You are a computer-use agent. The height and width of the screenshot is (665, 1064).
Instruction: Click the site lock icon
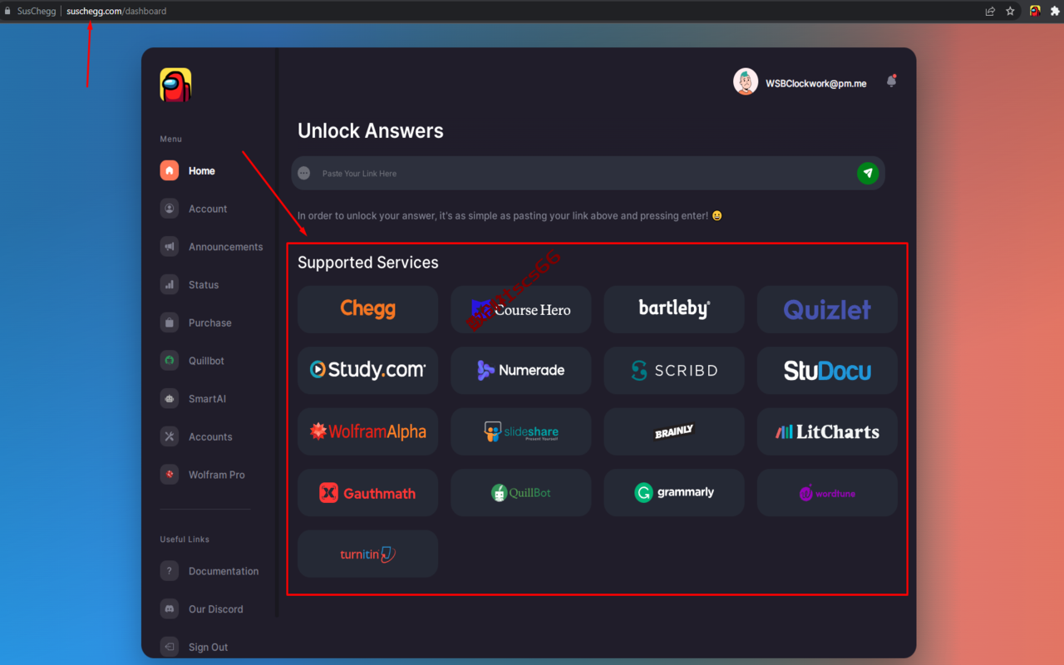(x=7, y=11)
